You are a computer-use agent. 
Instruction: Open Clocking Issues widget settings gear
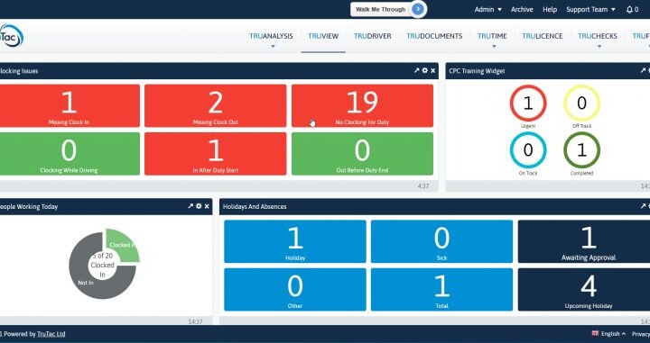tap(425, 70)
